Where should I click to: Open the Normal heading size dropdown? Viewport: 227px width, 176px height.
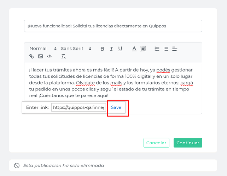[43, 49]
